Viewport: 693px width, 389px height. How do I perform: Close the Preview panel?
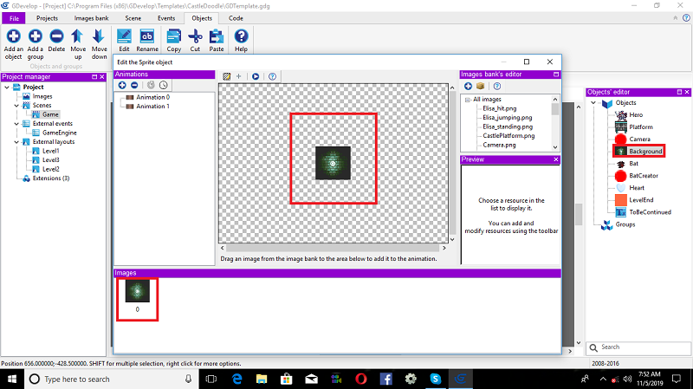(x=556, y=159)
